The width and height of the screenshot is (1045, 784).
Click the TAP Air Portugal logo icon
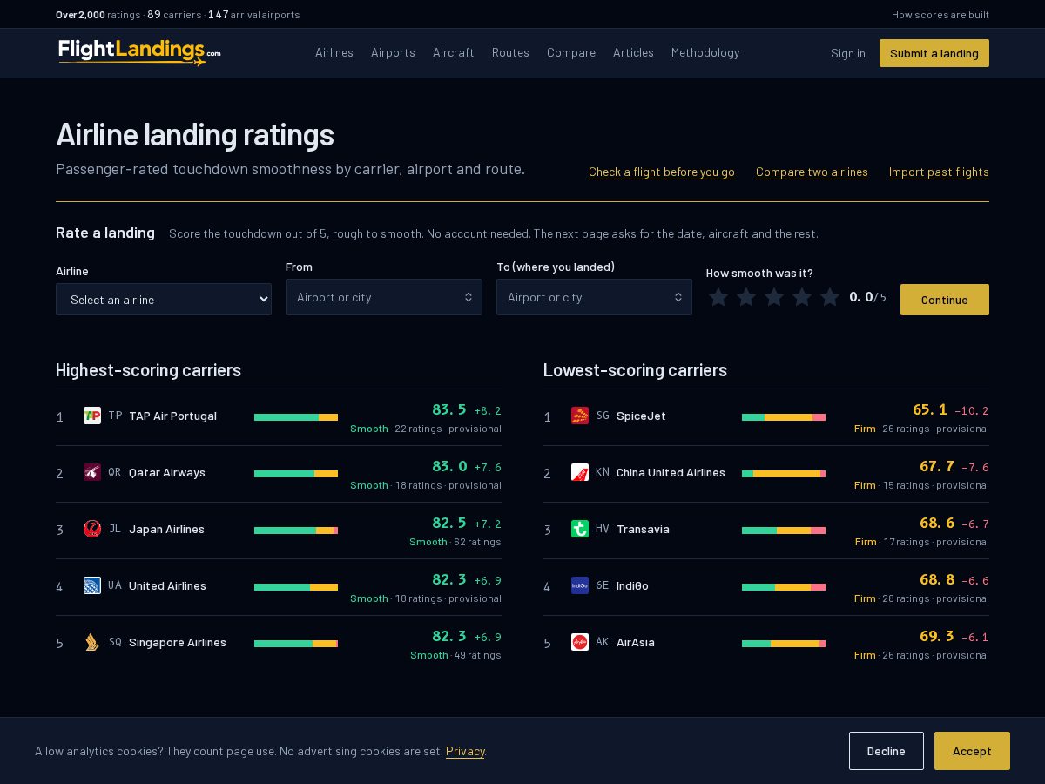(x=92, y=416)
